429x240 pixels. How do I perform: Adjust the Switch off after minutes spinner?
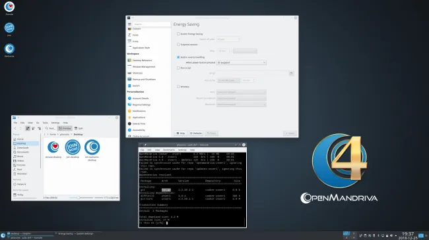pyautogui.click(x=228, y=39)
